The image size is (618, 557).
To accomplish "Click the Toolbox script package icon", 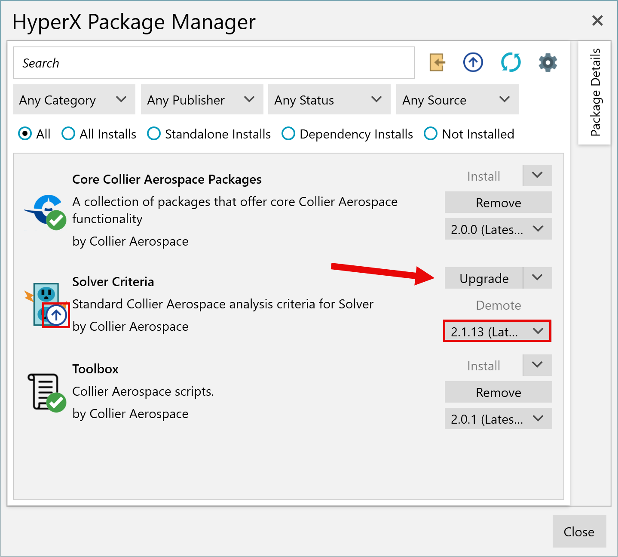I will click(x=46, y=392).
